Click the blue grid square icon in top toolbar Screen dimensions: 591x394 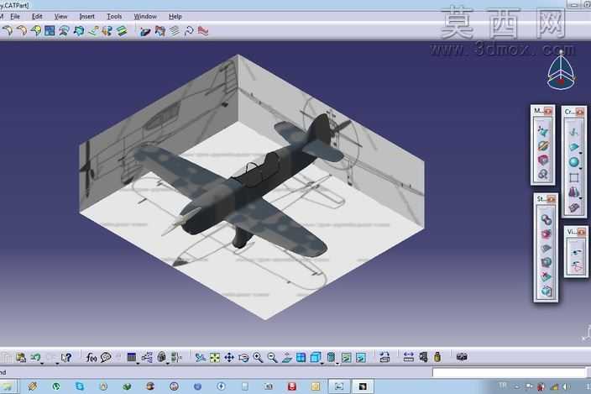click(50, 31)
